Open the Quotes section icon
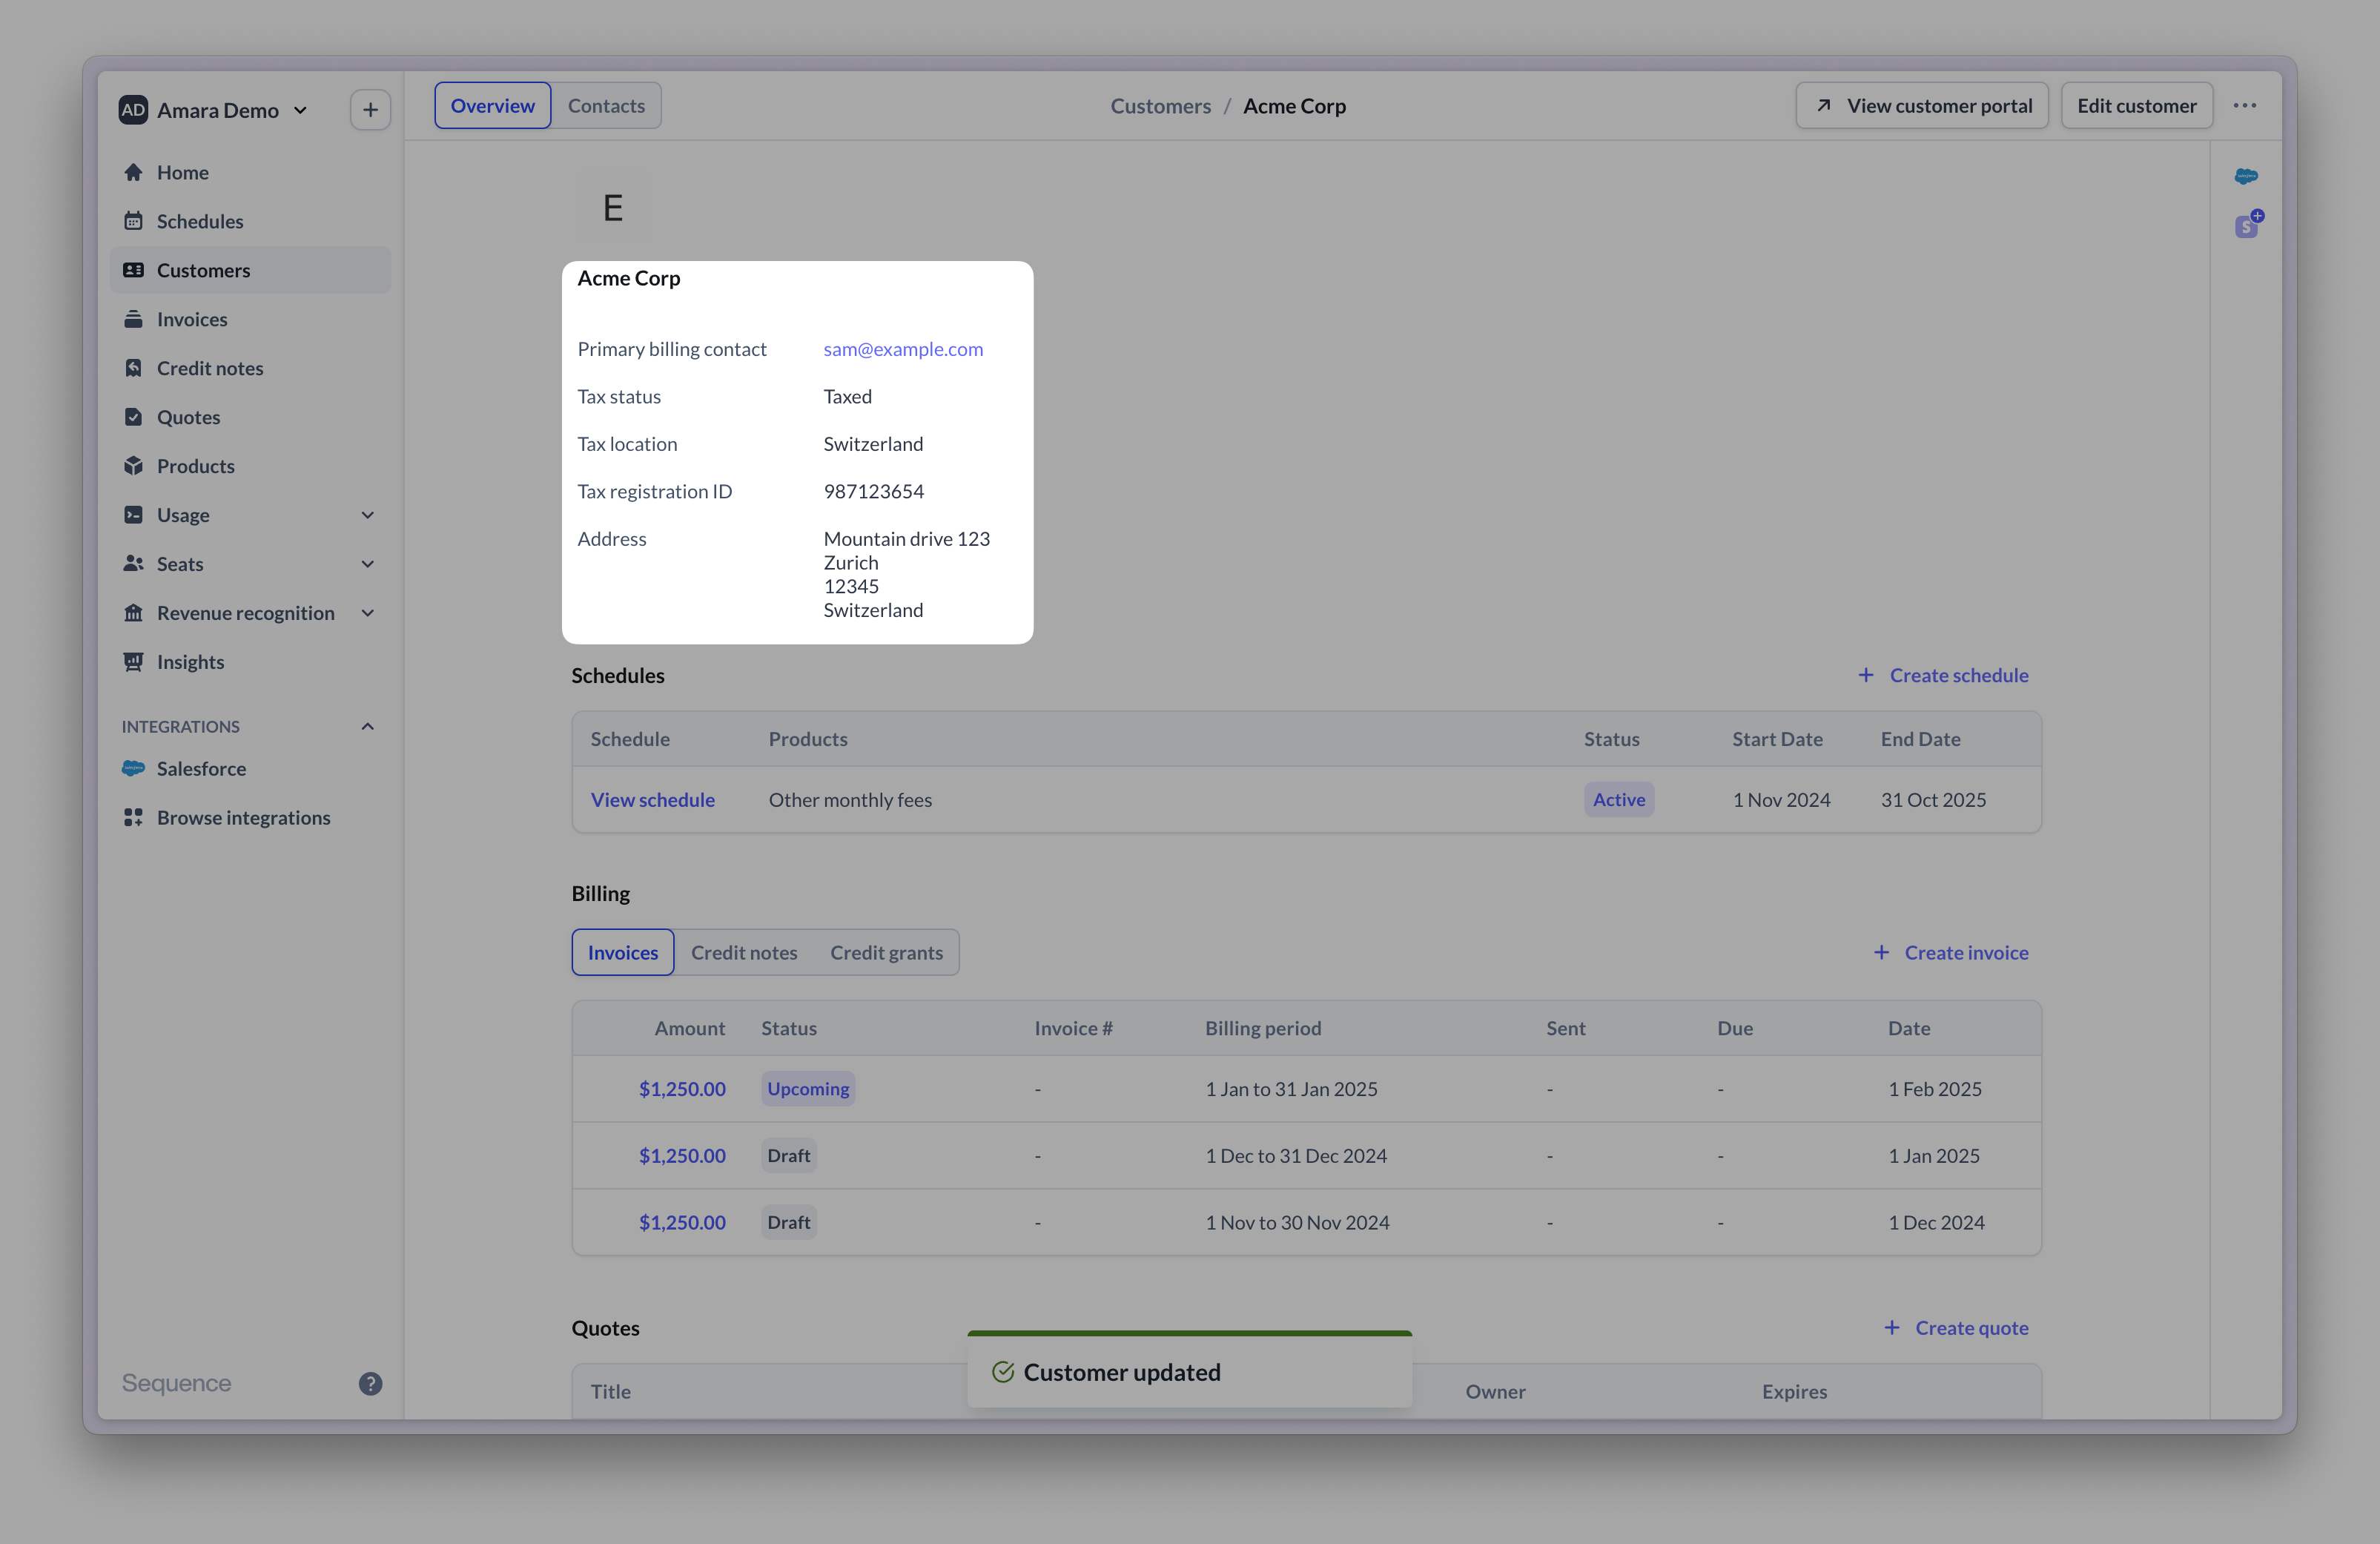Viewport: 2380px width, 1544px height. (x=133, y=417)
